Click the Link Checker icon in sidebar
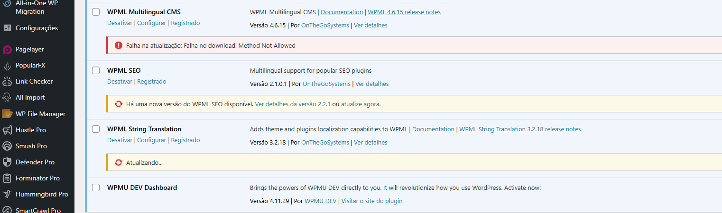Image resolution: width=722 pixels, height=213 pixels. pos(7,82)
